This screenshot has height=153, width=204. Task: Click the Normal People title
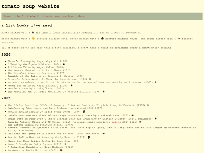coord(18,144)
